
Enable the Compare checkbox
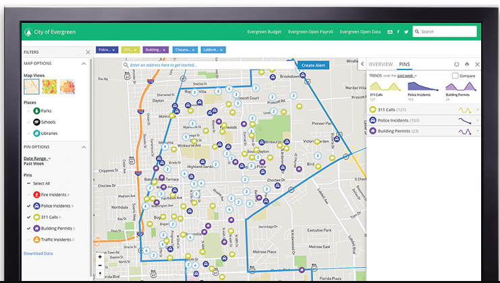pos(455,76)
